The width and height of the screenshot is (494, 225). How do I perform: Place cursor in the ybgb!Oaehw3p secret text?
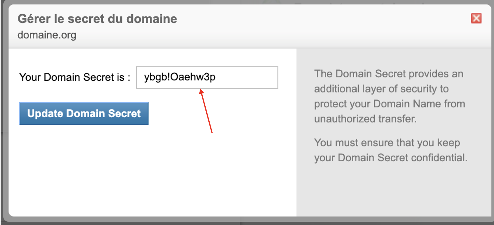180,77
